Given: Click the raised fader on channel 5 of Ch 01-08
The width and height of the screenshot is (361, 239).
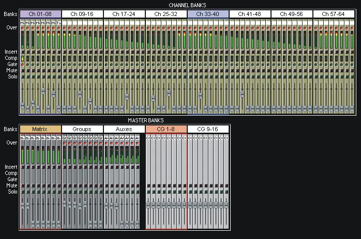Looking at the screenshot, I should [x=43, y=91].
